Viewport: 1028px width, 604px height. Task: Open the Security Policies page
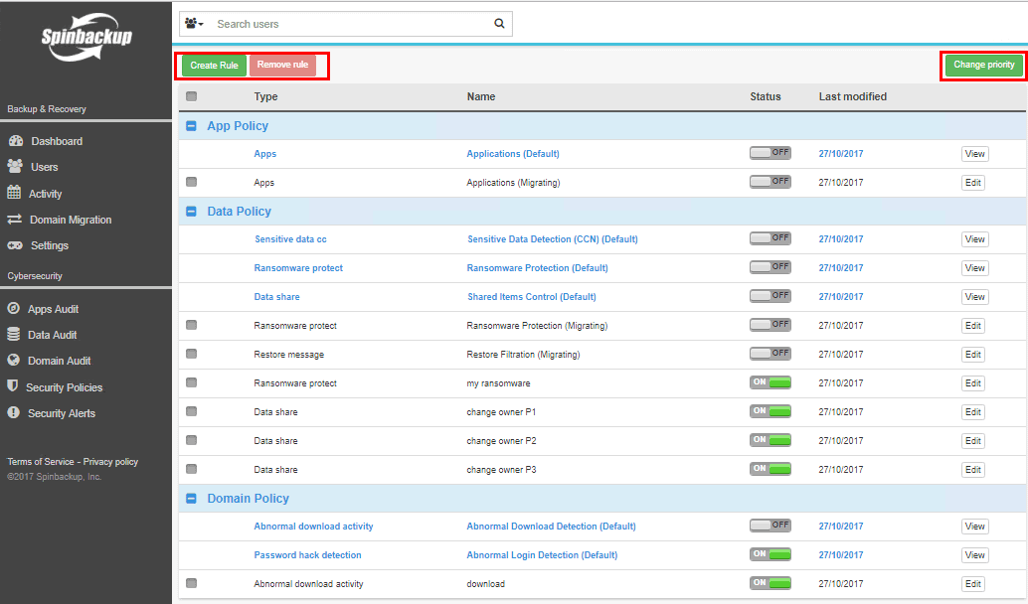pyautogui.click(x=65, y=387)
